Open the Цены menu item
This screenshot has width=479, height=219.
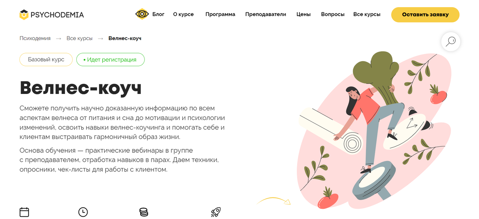click(303, 14)
